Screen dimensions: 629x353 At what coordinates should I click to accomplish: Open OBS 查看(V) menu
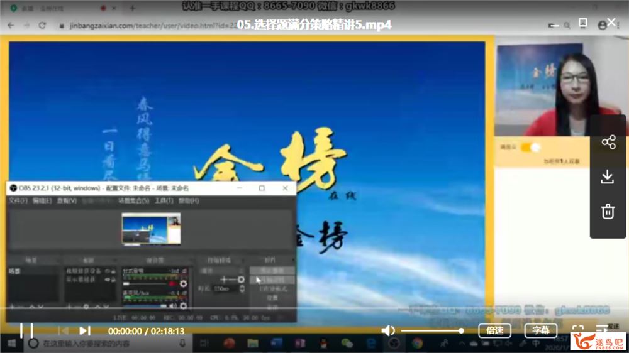67,200
